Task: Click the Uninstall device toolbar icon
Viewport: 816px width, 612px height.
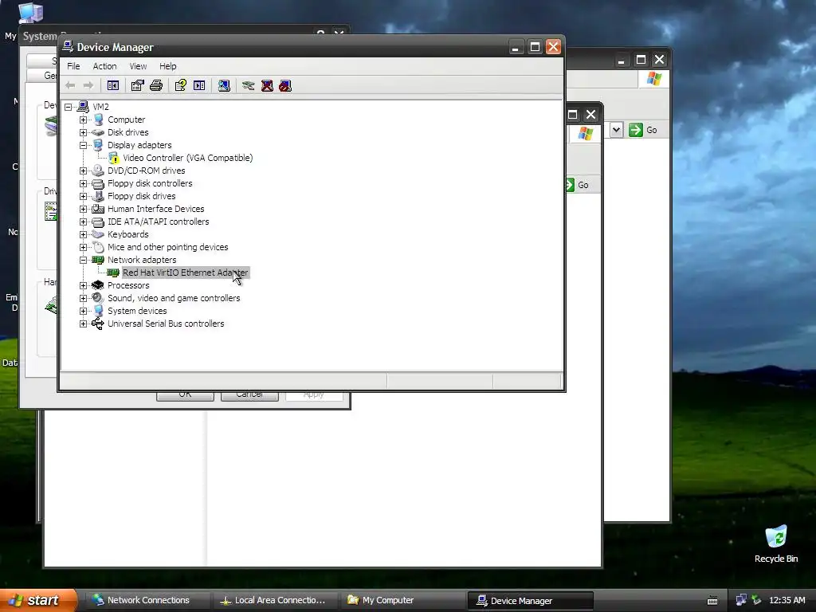Action: pyautogui.click(x=267, y=85)
